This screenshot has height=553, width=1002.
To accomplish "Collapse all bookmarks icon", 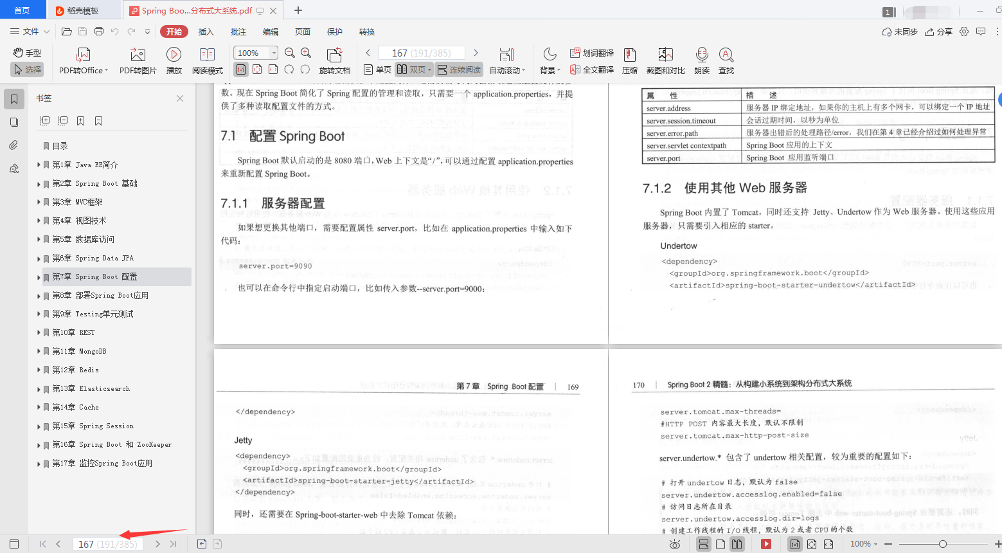I will coord(63,120).
